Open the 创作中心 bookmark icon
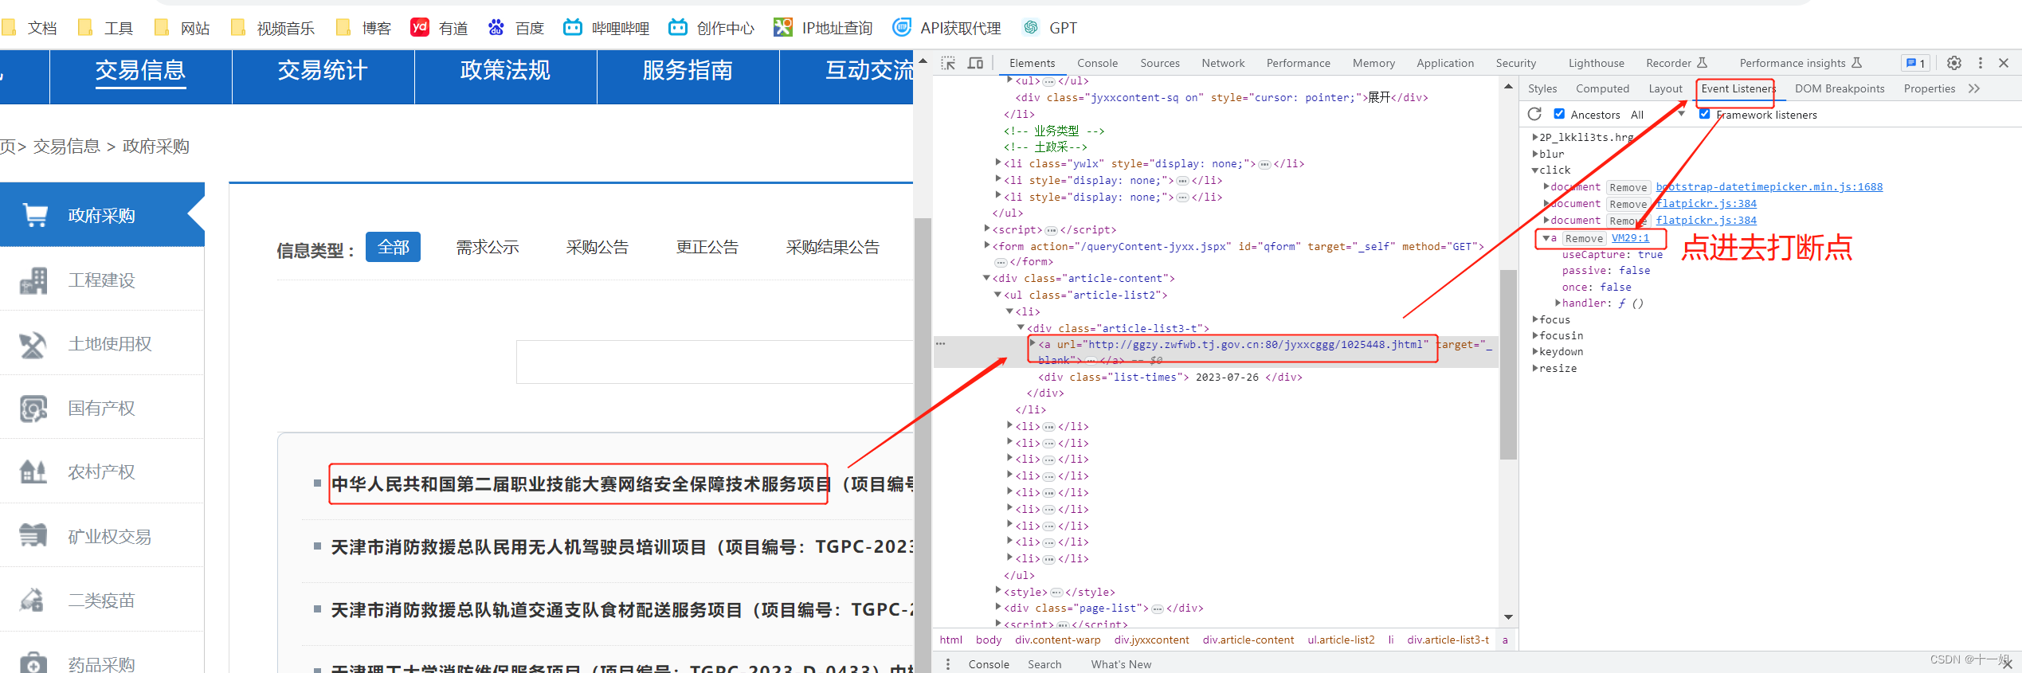 (677, 27)
